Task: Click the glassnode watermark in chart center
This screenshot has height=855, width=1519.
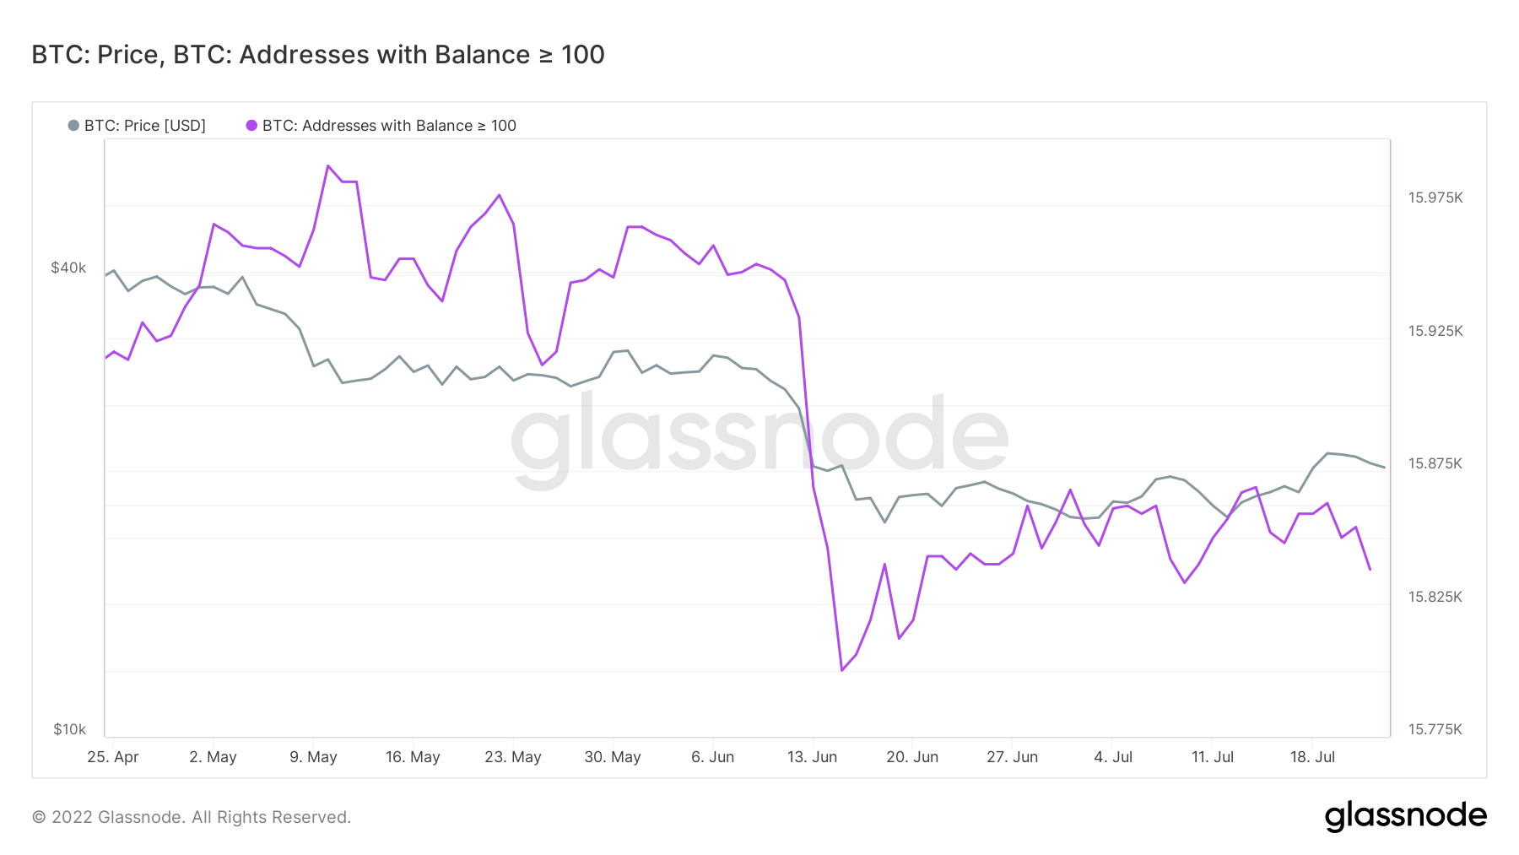Action: click(759, 437)
